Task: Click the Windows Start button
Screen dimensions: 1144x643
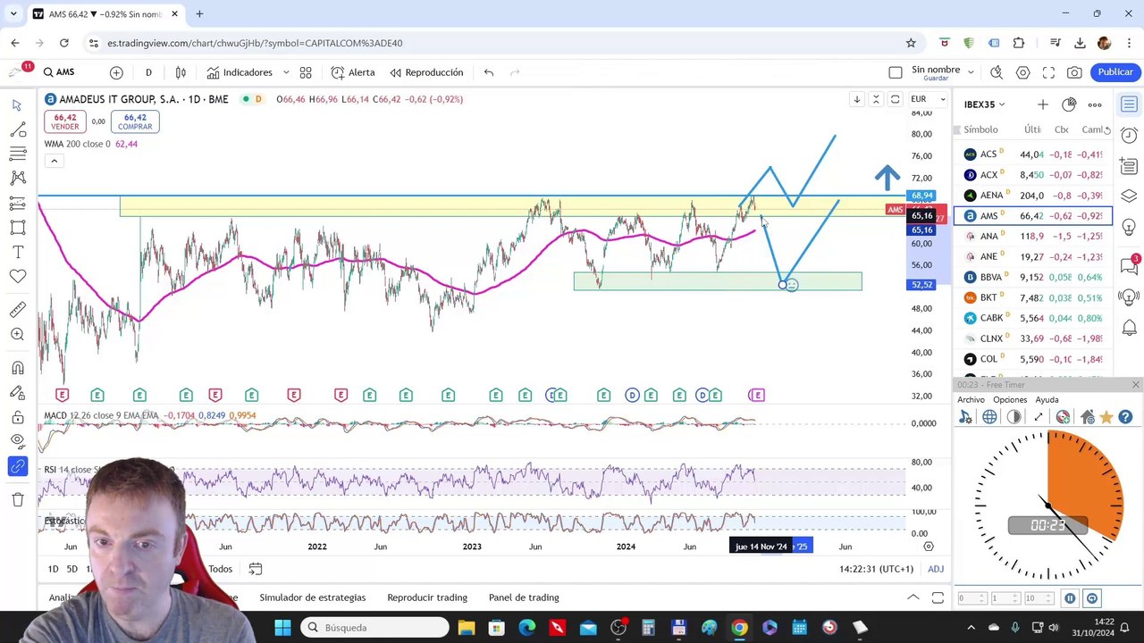Action: pos(282,628)
